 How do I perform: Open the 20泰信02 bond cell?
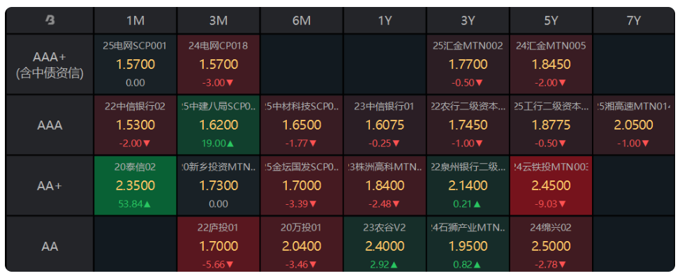click(135, 186)
